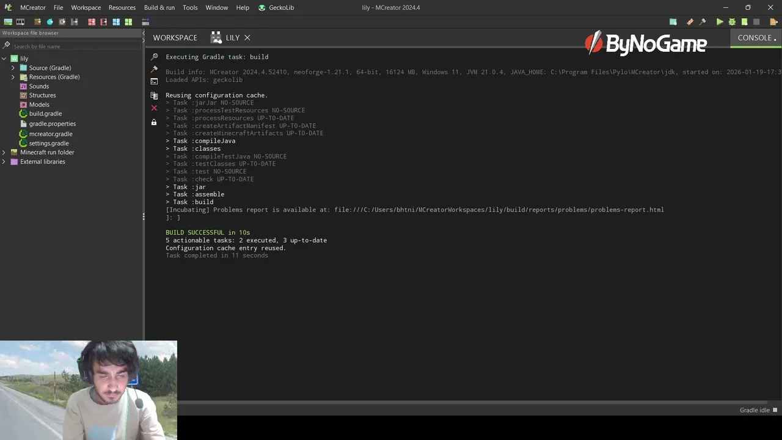The image size is (782, 440).
Task: Close the LILY tab
Action: click(247, 38)
